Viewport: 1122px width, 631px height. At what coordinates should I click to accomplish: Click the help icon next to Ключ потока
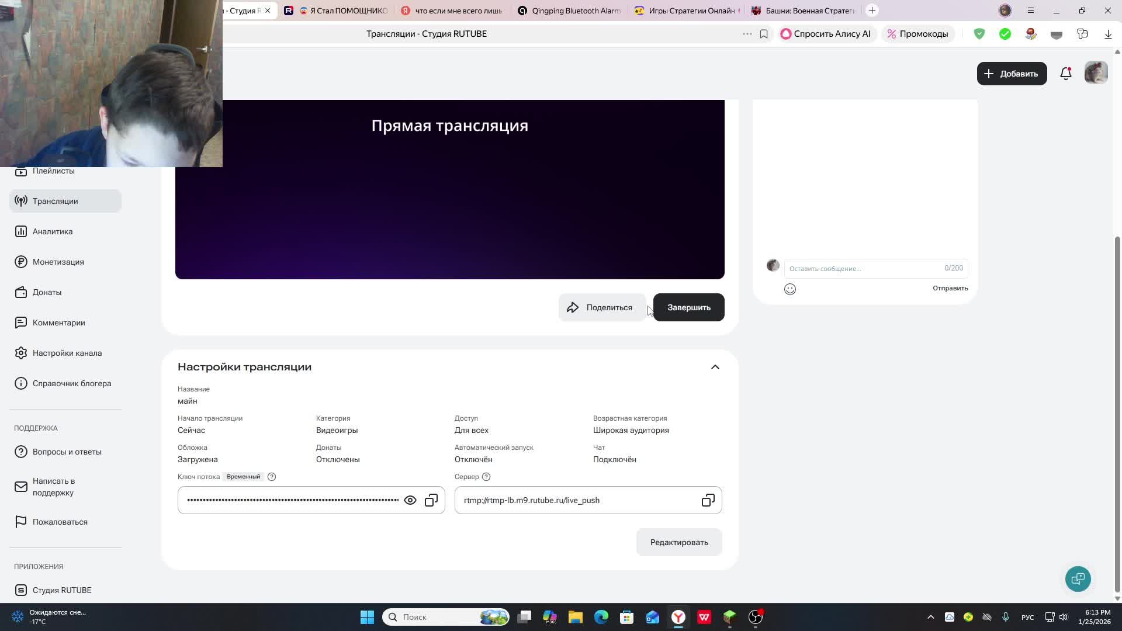point(272,477)
